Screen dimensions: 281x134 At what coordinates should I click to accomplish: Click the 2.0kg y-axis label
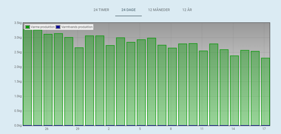click(18, 67)
